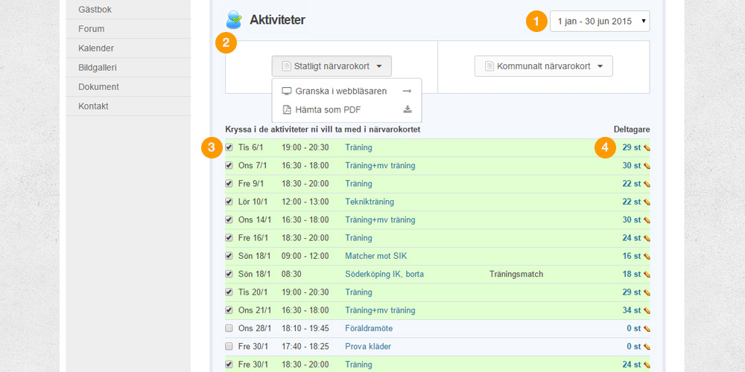The height and width of the screenshot is (372, 745).
Task: Edit participants for Föräldramöte using pencil icon
Action: pos(647,329)
